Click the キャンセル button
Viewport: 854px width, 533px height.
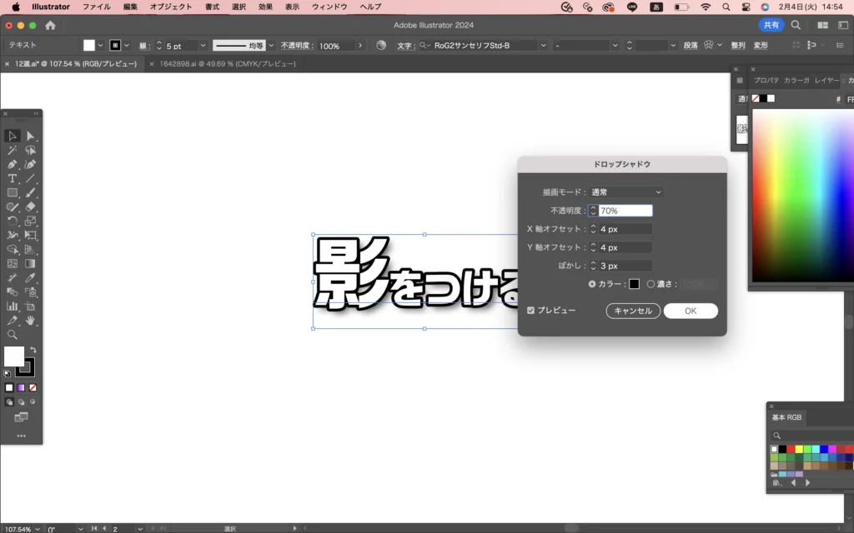(x=633, y=311)
